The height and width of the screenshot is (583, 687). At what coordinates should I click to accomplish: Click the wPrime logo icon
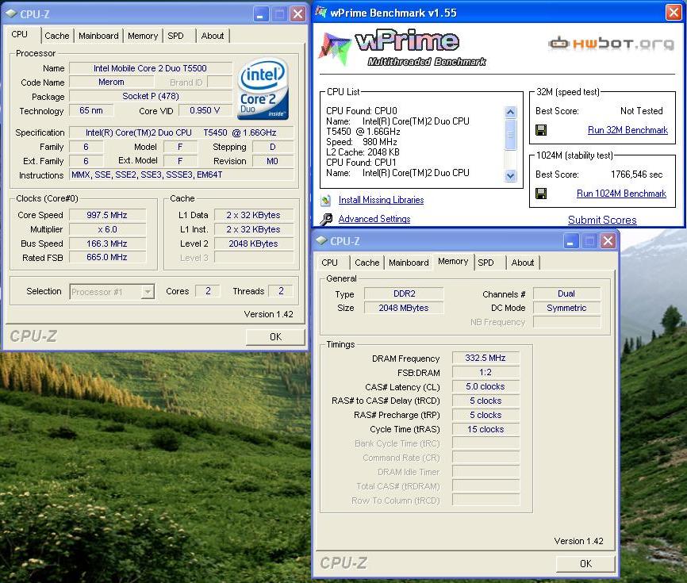pos(336,48)
